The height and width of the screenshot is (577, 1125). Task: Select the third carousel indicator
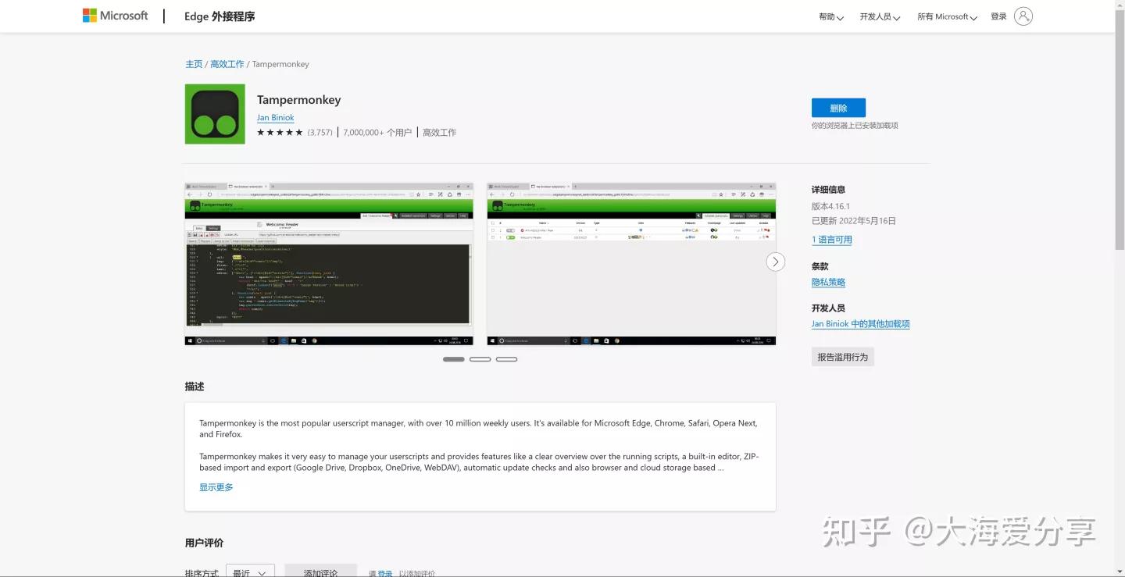point(507,359)
